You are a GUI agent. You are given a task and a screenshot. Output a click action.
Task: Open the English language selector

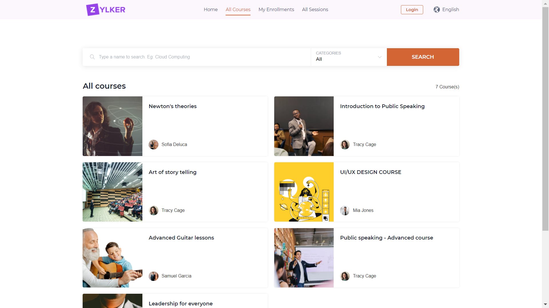[450, 10]
